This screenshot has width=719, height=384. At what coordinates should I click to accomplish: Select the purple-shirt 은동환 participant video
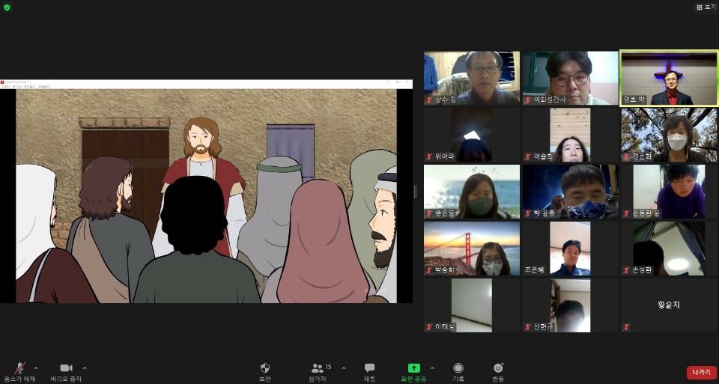click(x=669, y=192)
